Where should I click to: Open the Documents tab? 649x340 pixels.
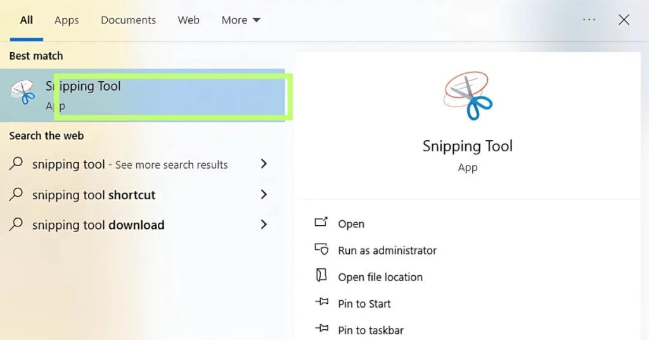click(x=128, y=20)
